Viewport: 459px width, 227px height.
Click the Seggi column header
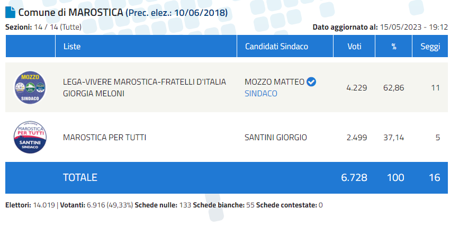pyautogui.click(x=430, y=46)
